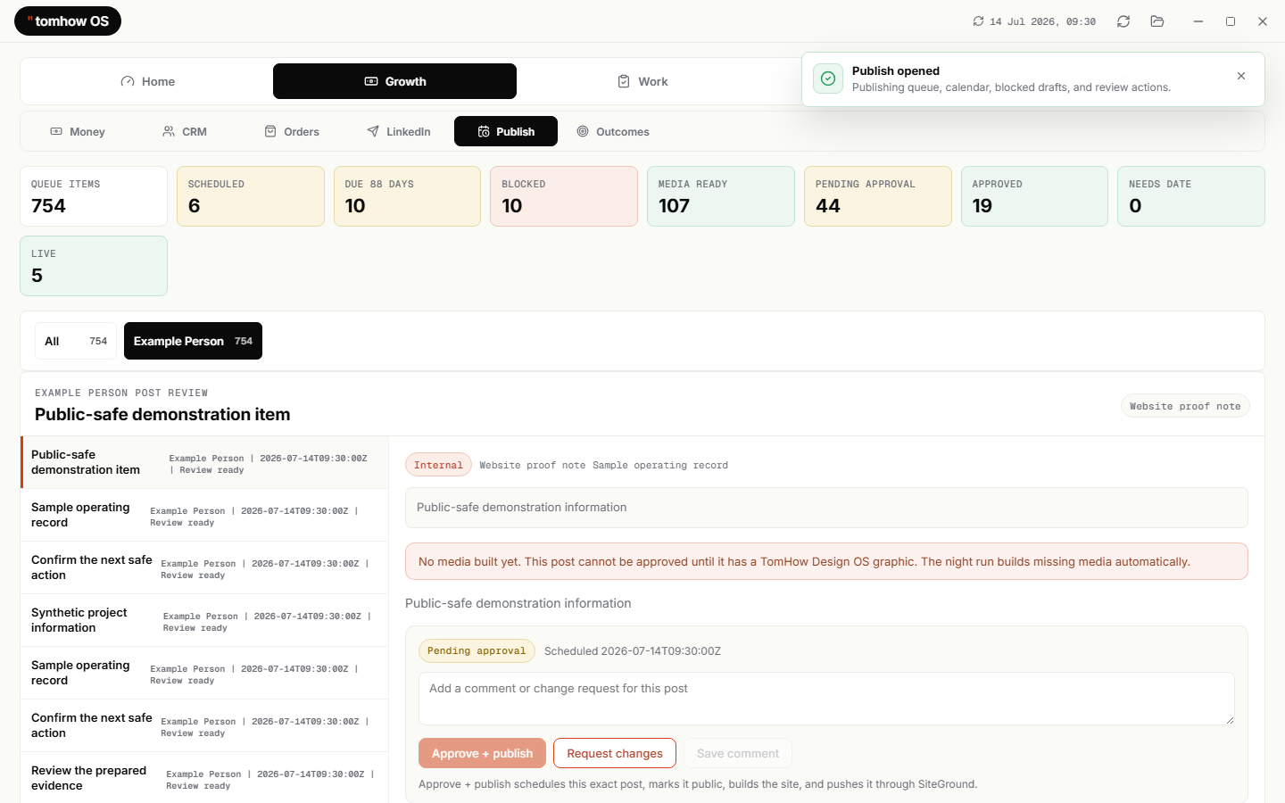Filter by Example Person 754
This screenshot has width=1285, height=803.
(x=193, y=341)
